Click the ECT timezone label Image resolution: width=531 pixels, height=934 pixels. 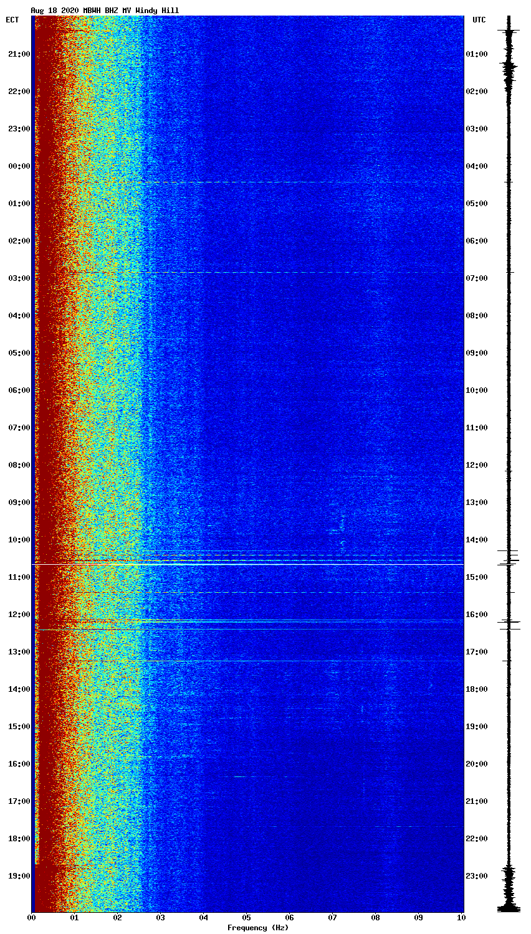coord(12,20)
